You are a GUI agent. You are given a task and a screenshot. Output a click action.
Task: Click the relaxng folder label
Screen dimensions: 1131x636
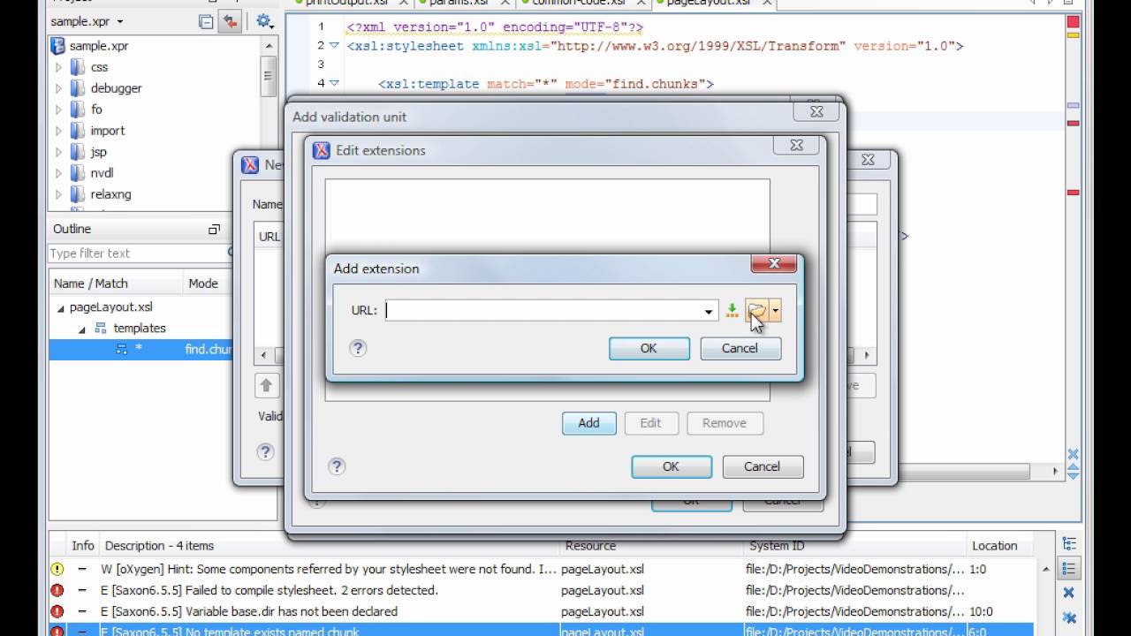pyautogui.click(x=110, y=194)
